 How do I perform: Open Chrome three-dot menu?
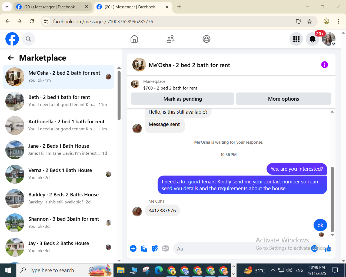338,21
